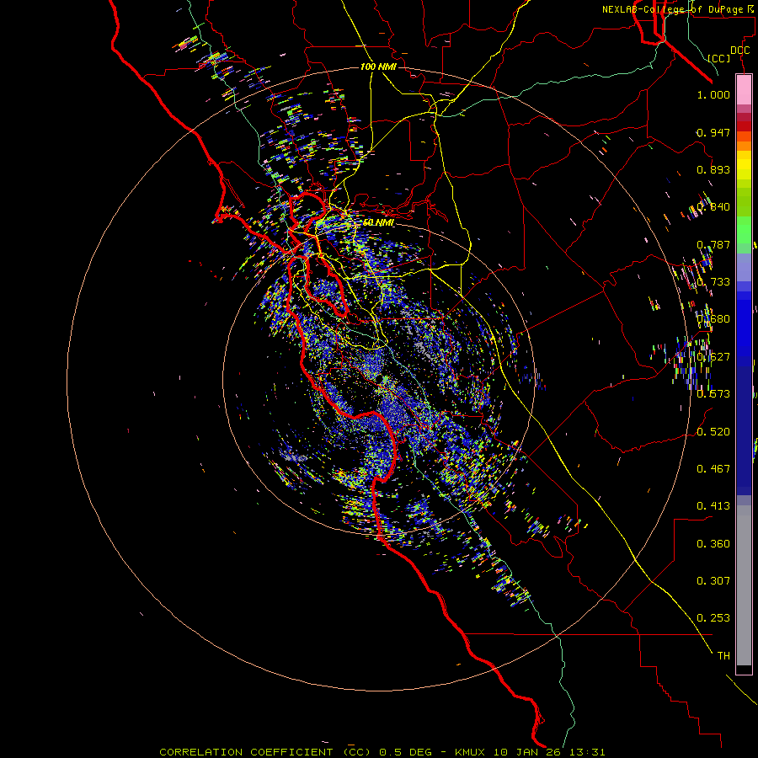Click the 50 NMI range ring label
Viewport: 758px width, 758px height.
pyautogui.click(x=378, y=222)
